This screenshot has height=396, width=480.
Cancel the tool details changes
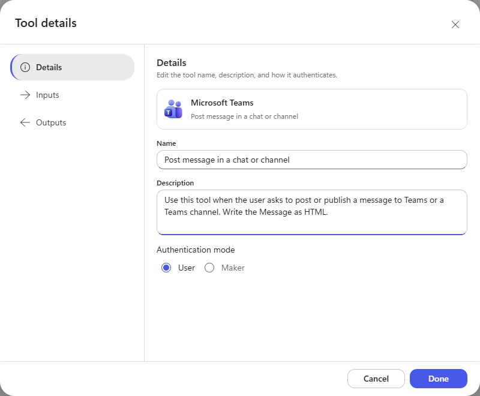pos(376,379)
